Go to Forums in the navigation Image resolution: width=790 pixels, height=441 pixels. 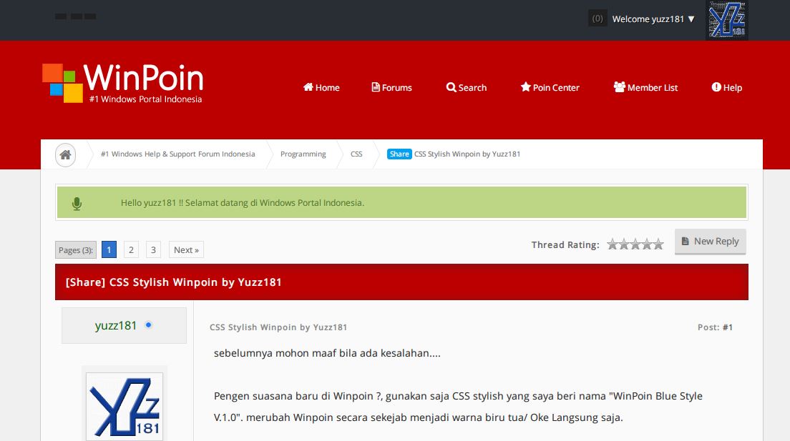tap(391, 88)
